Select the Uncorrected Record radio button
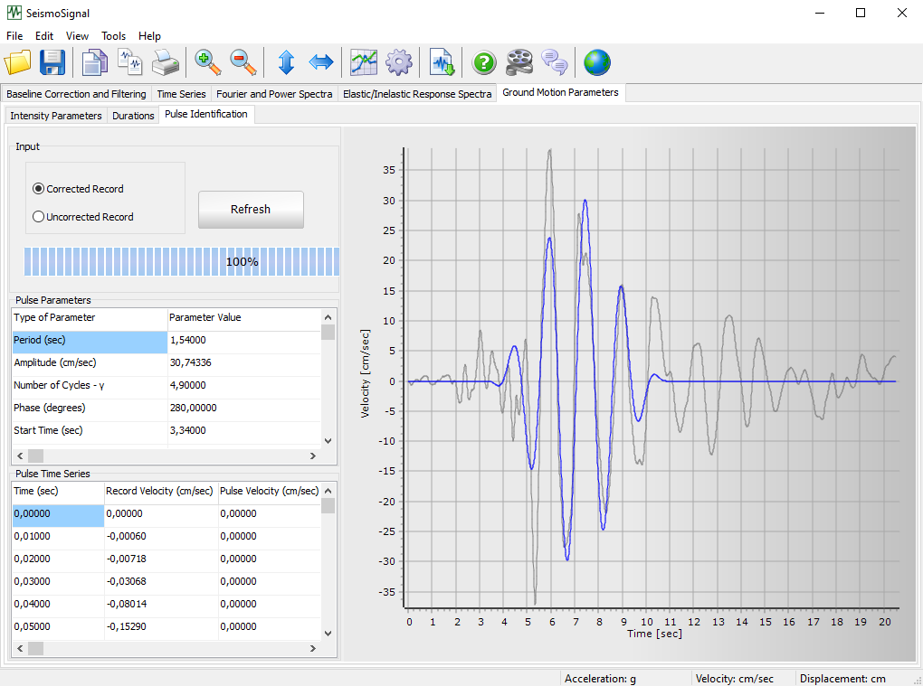 pos(38,217)
